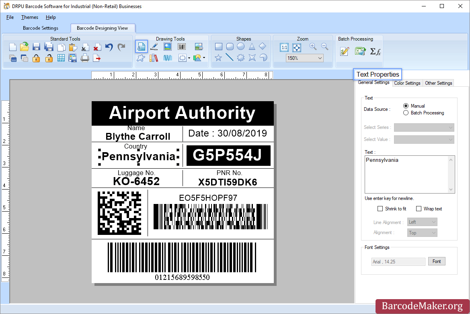Open the zoom level 150% dropdown
Viewport: 470px width, 314px height.
304,58
